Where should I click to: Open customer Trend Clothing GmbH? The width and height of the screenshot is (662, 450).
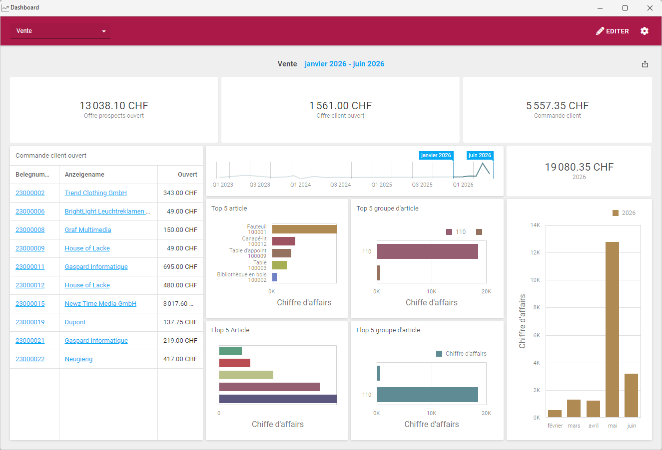pyautogui.click(x=95, y=193)
